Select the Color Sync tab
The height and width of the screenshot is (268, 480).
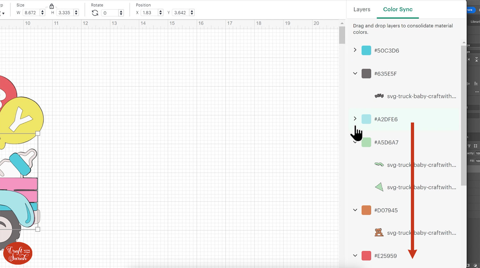click(x=398, y=9)
